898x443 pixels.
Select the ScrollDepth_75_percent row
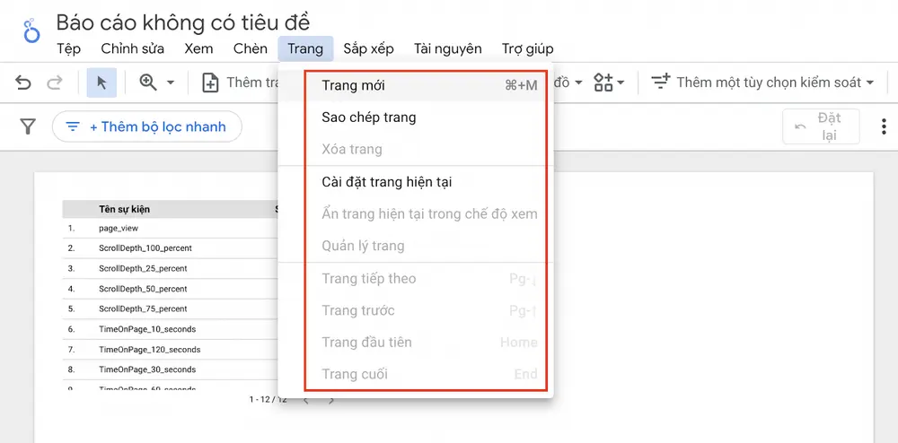tap(171, 308)
